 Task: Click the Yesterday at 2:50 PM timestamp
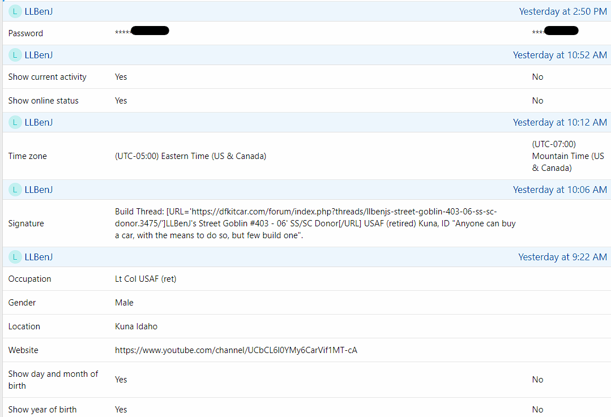(x=563, y=11)
